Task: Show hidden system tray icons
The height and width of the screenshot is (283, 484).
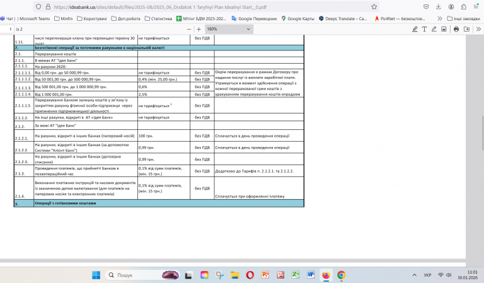Action: (x=415, y=275)
